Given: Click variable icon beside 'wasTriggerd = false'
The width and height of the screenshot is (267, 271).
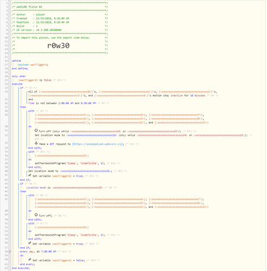Looking at the screenshot, I should coord(30,260).
